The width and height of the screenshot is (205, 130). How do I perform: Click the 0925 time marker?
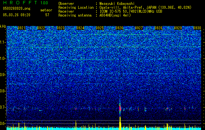point(100,28)
